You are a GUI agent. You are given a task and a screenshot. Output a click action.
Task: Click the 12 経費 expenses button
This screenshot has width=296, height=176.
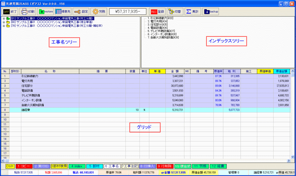(218, 166)
